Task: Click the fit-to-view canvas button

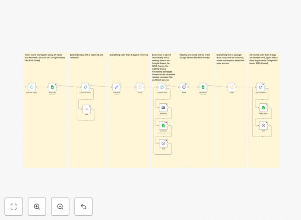Action: point(14,207)
